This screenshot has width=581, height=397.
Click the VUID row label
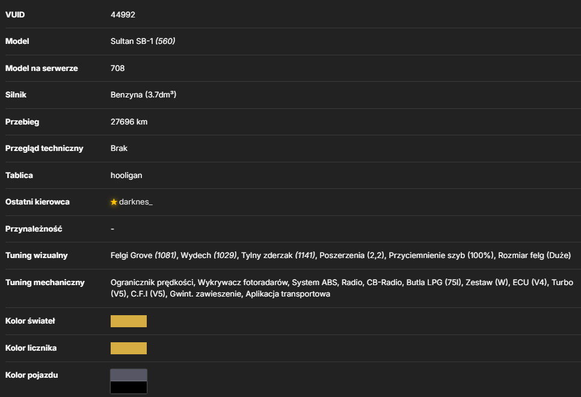point(15,15)
